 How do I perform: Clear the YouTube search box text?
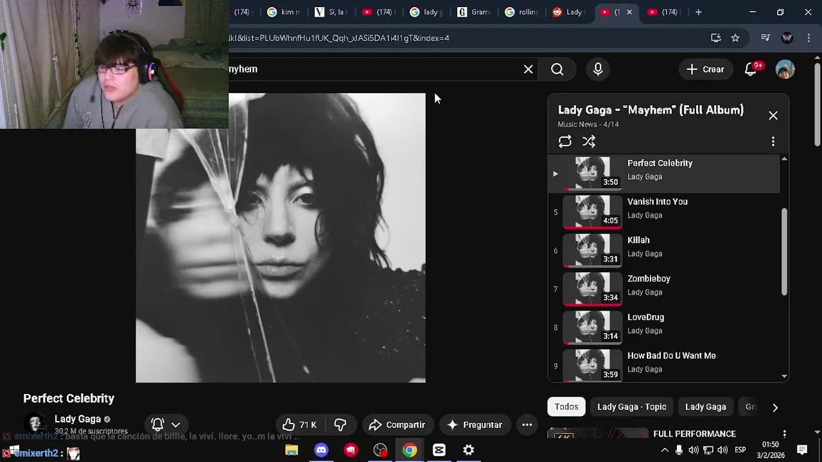pos(528,69)
